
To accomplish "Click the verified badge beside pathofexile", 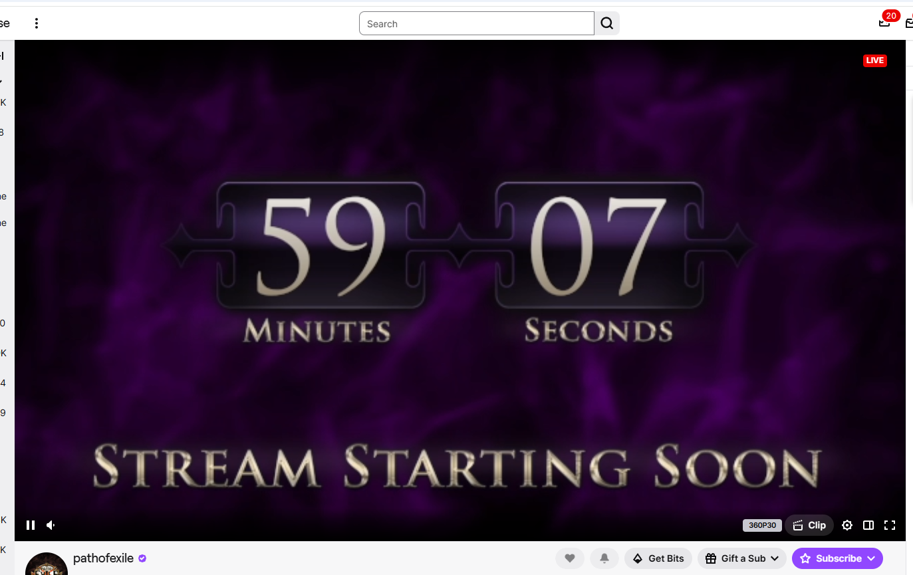I will 142,558.
